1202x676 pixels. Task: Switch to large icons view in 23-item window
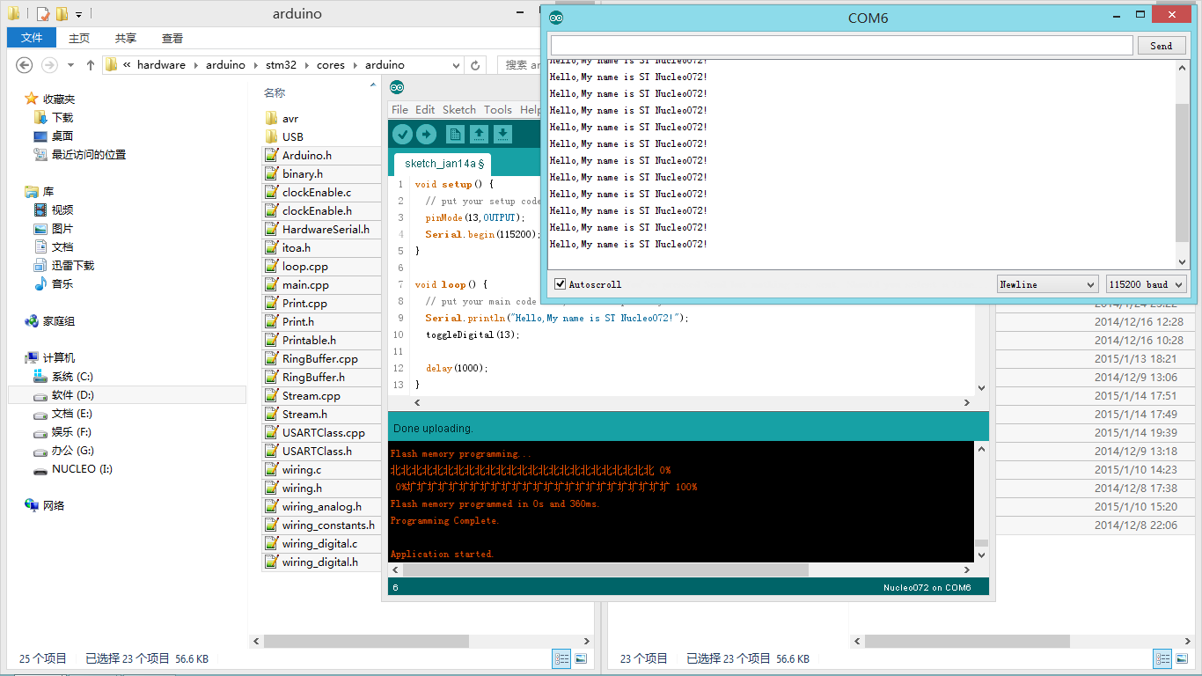tap(1182, 658)
